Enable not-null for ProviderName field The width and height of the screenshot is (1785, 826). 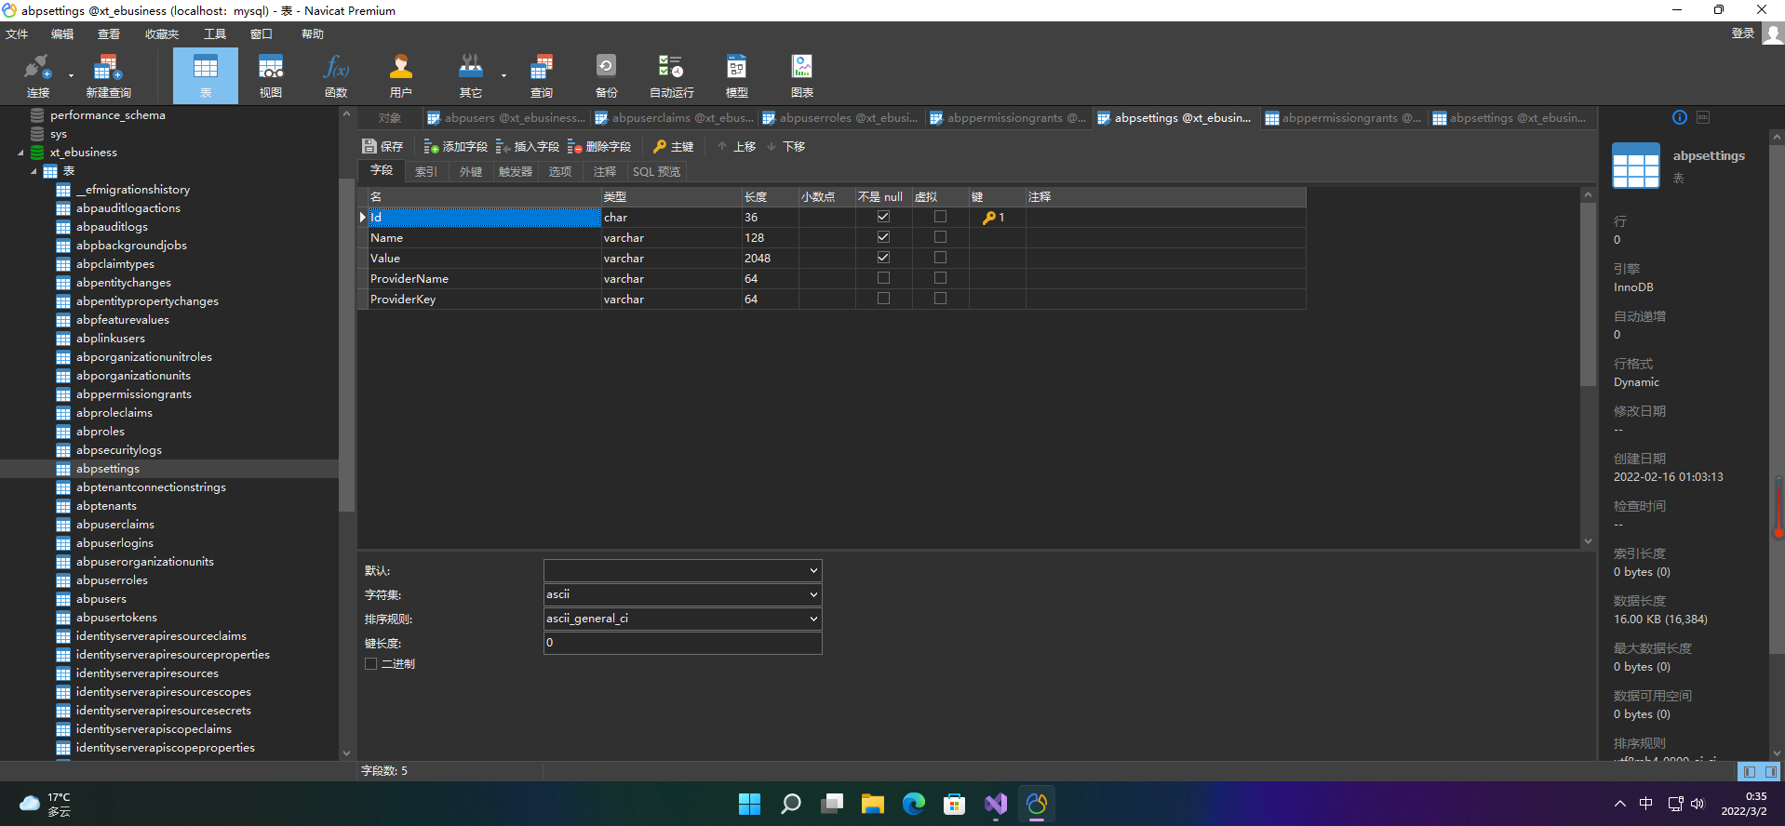click(883, 278)
